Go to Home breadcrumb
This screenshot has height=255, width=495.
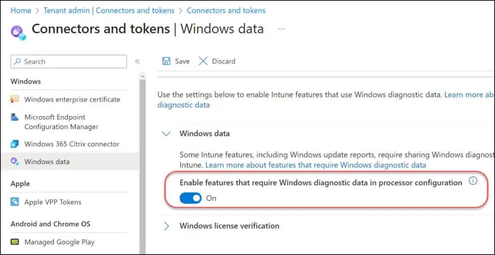pos(21,11)
